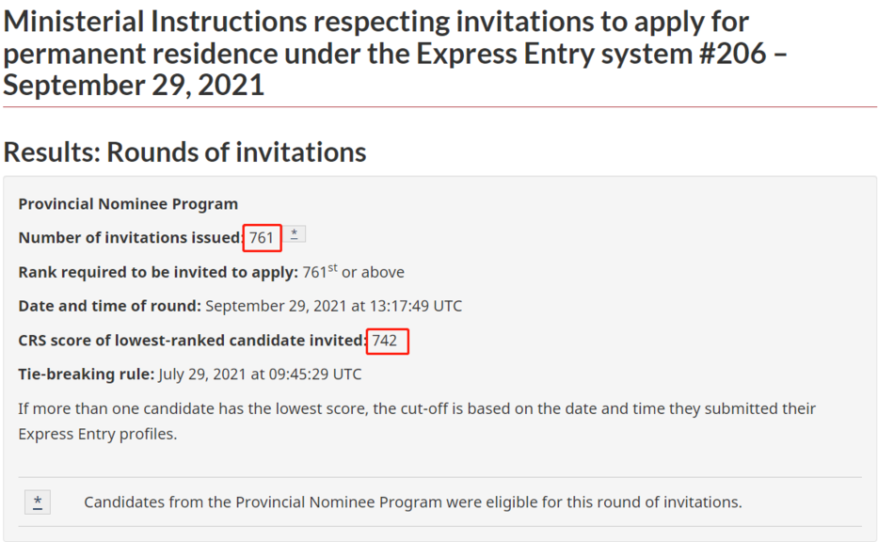The width and height of the screenshot is (878, 542).
Task: Select the 13:17:49 UTC round date value
Action: [334, 306]
